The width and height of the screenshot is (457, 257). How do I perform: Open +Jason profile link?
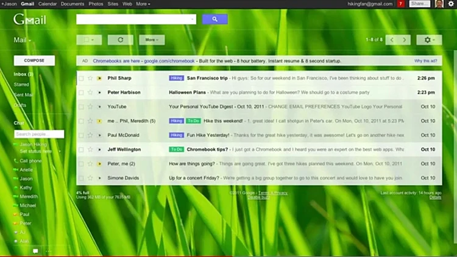pyautogui.click(x=9, y=4)
